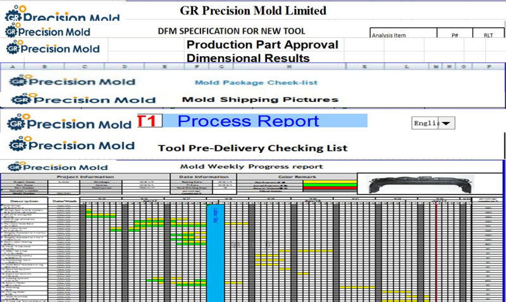Select the Mold Weekly Progress report title
This screenshot has width=506, height=302.
click(x=251, y=167)
